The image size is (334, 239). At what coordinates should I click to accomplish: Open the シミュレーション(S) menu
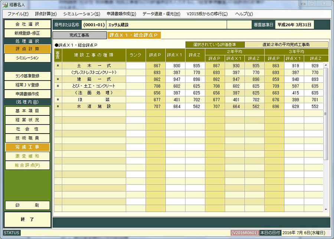coord(82,14)
